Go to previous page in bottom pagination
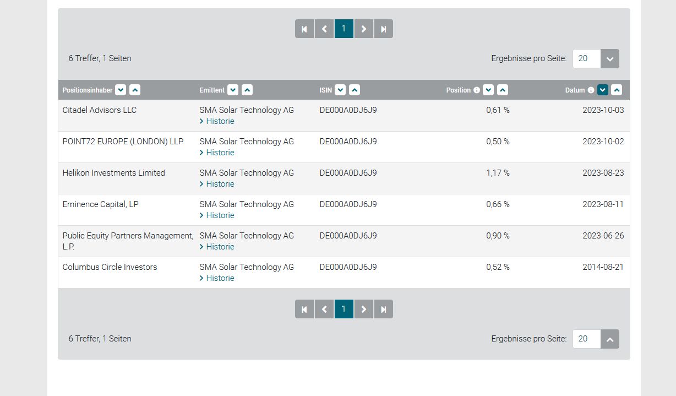 (x=324, y=309)
